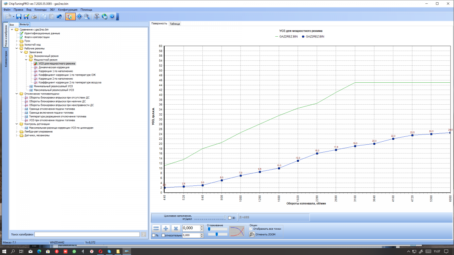Image resolution: width=454 pixels, height=255 pixels.
Task: Click the Undo arrow toolbar icon
Action: (59, 17)
